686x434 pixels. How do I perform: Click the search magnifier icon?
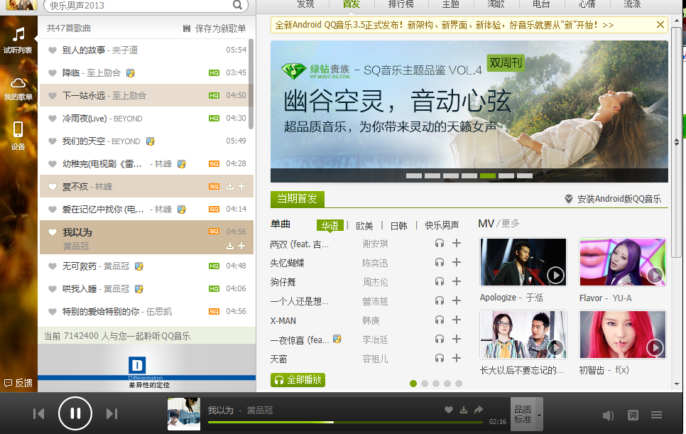point(237,5)
